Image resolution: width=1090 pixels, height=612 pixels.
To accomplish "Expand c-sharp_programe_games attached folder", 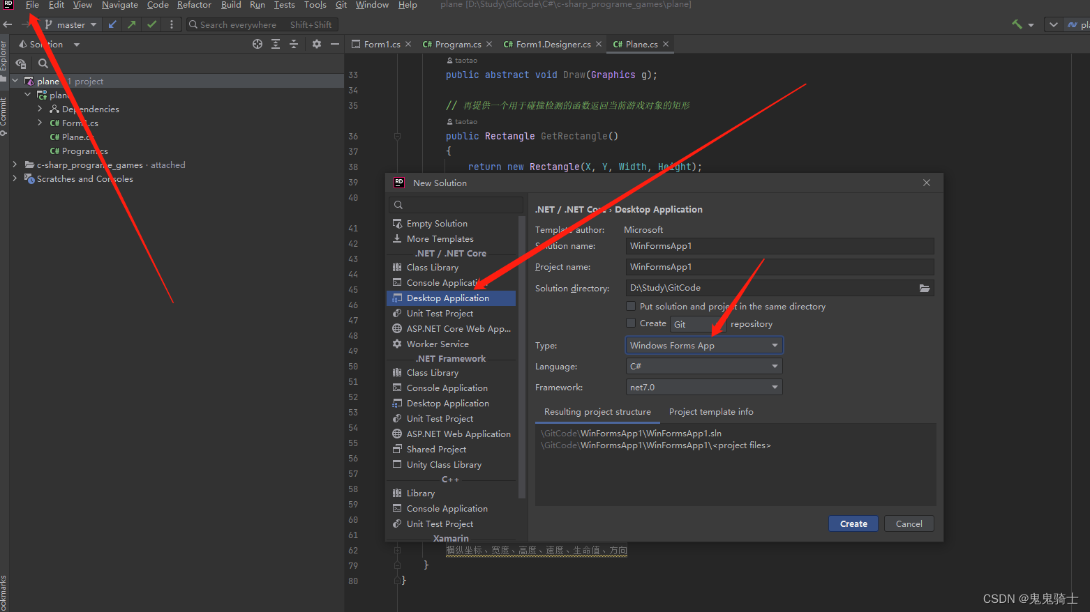I will [x=15, y=165].
